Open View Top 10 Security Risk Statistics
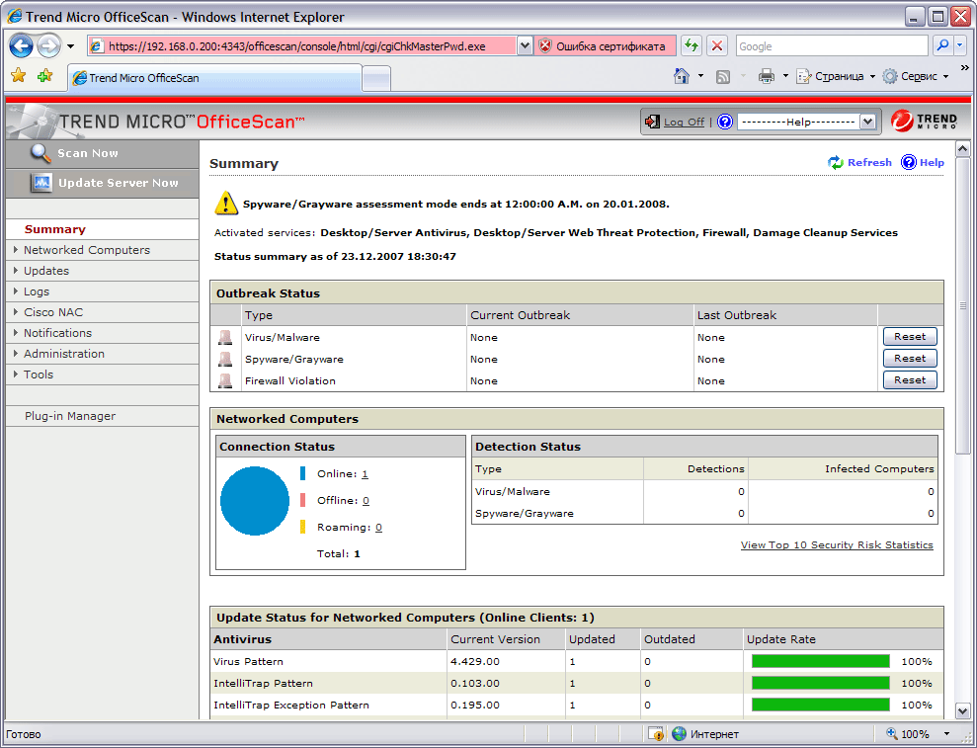This screenshot has height=748, width=977. tap(837, 544)
